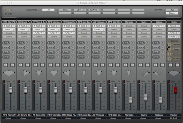183x123 pixels.
Task: Open Output selector under Cabasa
Action: [158, 118]
